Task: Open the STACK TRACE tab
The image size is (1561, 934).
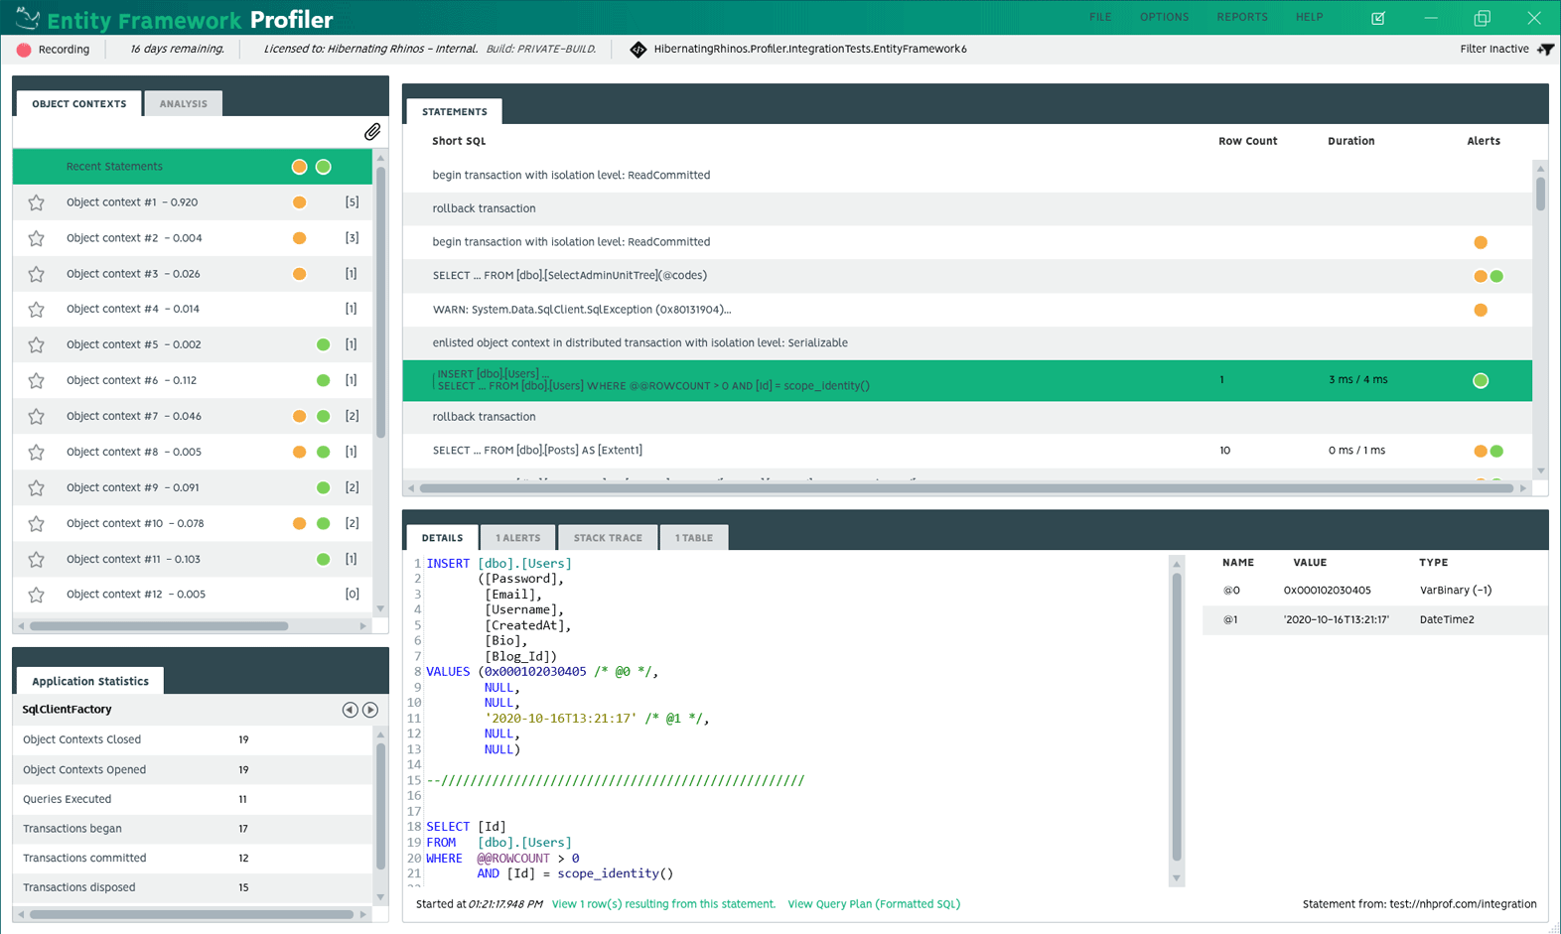Action: (x=608, y=537)
